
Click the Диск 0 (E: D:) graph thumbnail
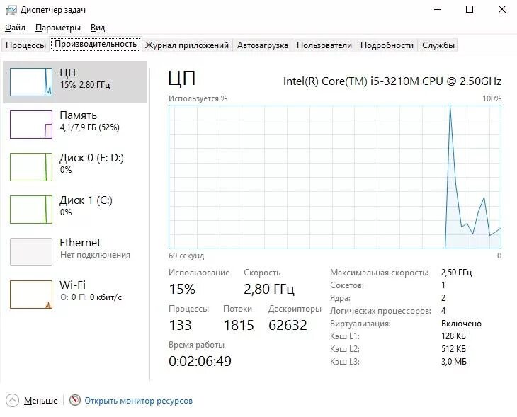(31, 167)
